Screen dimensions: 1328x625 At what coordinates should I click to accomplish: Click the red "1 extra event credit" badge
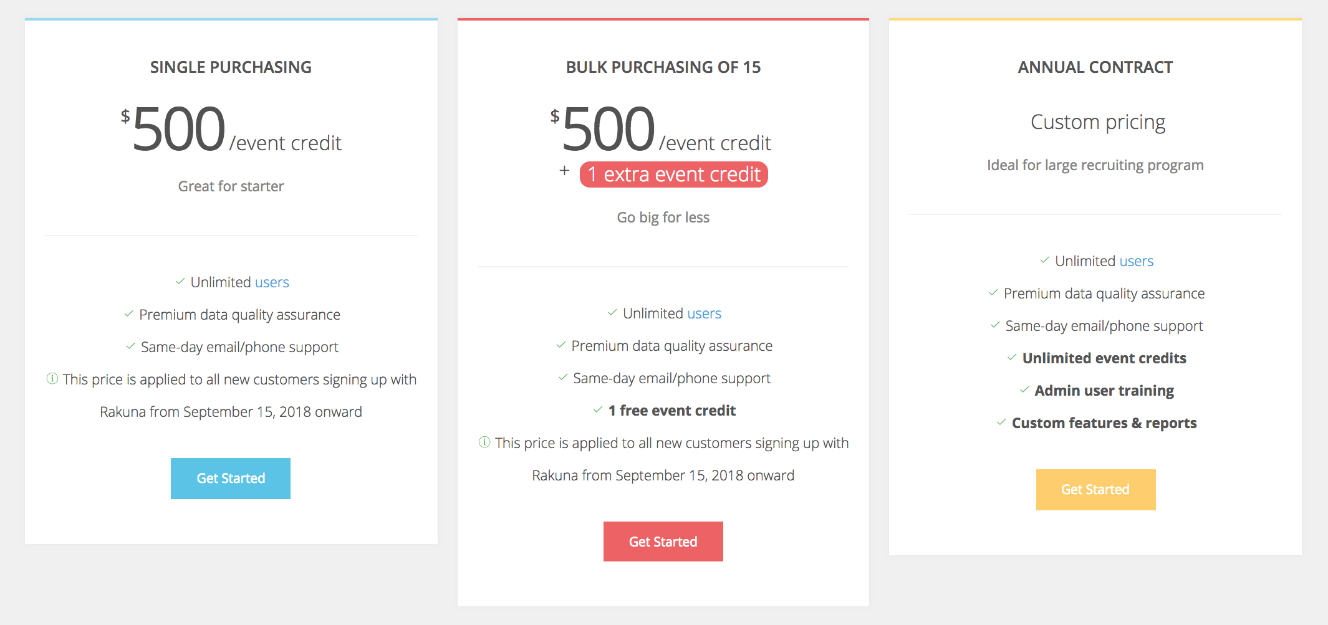[673, 174]
